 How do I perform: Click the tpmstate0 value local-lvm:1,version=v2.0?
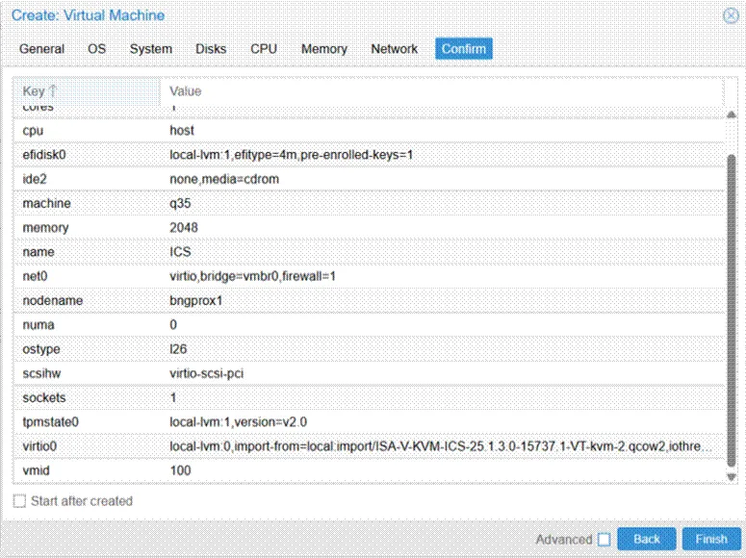(x=238, y=422)
